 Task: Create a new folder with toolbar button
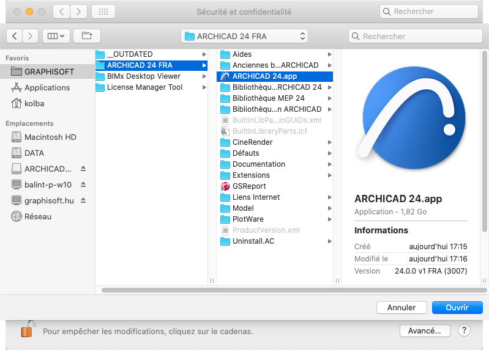[x=87, y=36]
